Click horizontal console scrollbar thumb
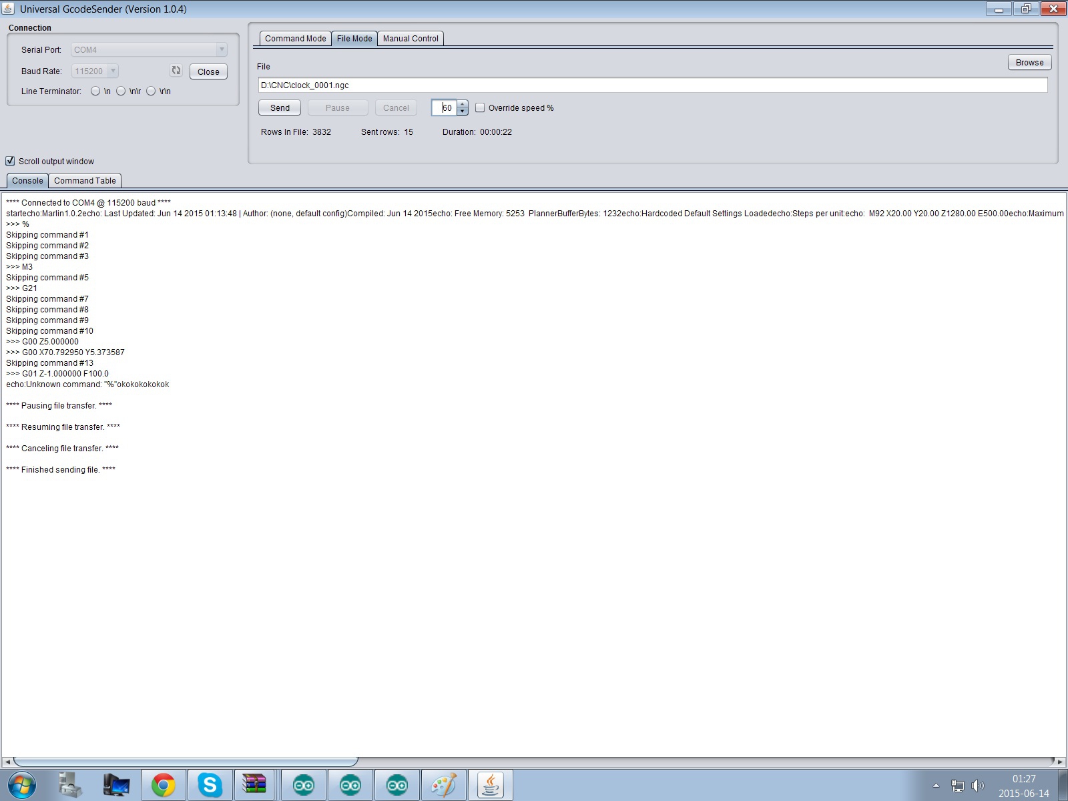This screenshot has height=801, width=1068. 186,762
